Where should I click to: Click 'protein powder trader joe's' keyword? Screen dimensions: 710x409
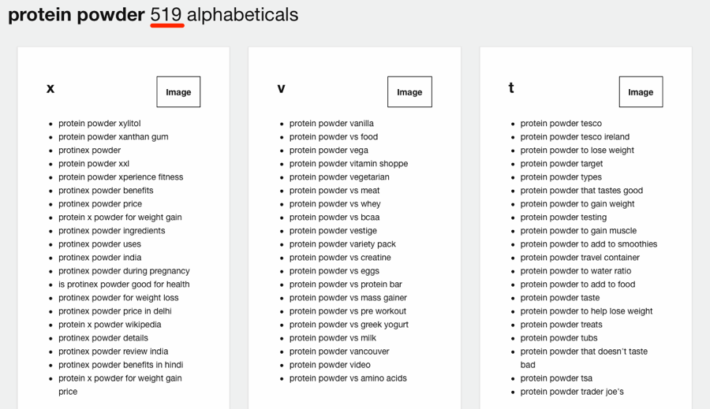572,392
